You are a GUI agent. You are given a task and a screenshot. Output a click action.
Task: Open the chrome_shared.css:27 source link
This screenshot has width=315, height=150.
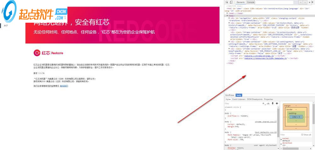pos(266,122)
